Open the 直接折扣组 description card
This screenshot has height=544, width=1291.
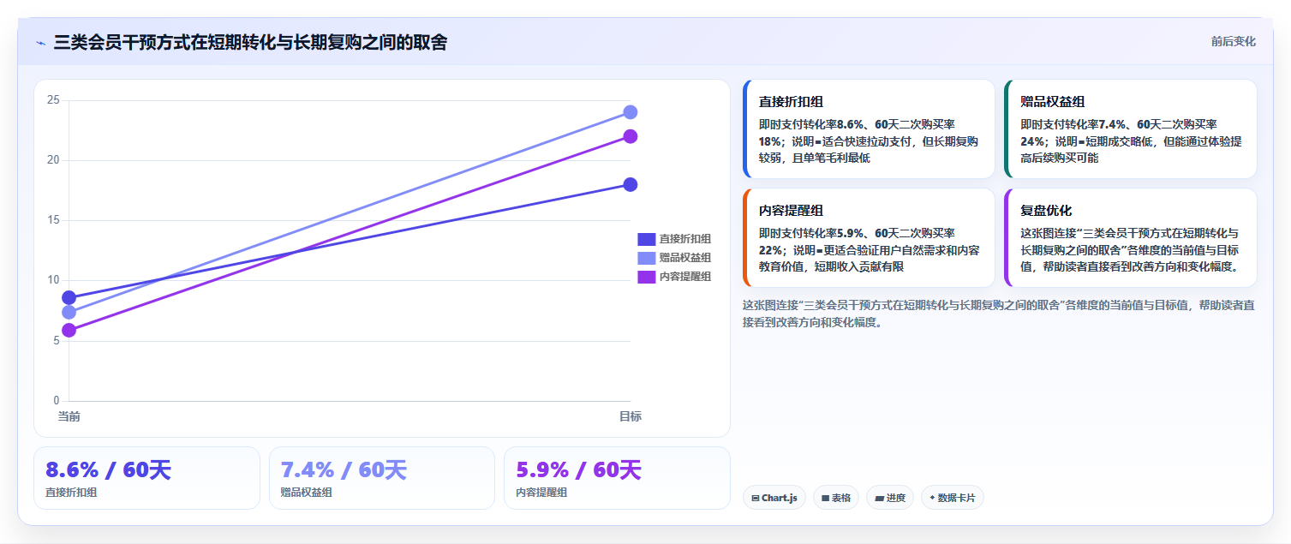click(x=869, y=129)
